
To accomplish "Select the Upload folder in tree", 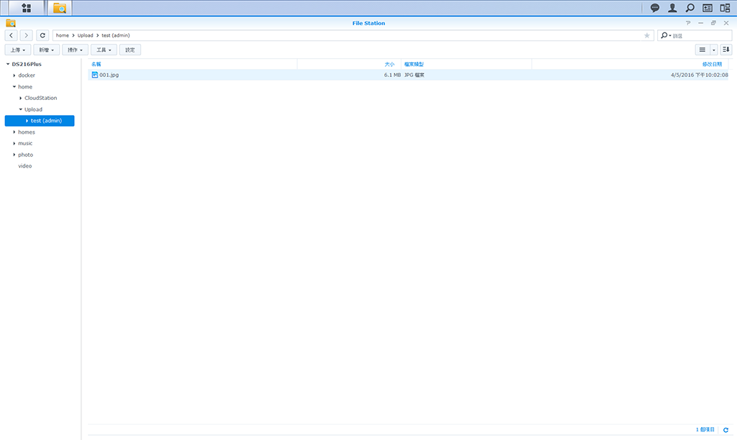I will (33, 109).
